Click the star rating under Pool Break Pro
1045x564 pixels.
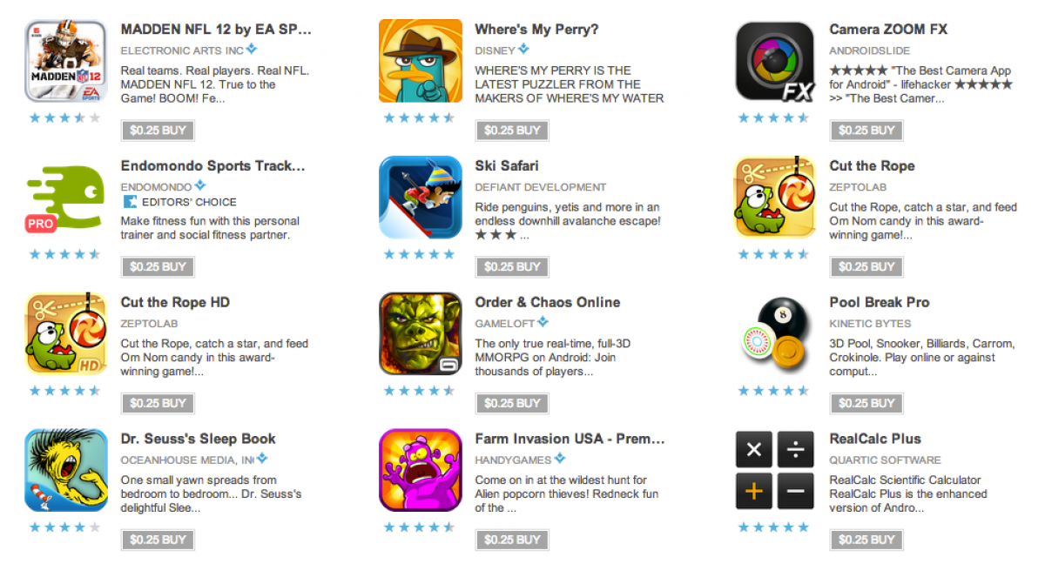(x=774, y=391)
